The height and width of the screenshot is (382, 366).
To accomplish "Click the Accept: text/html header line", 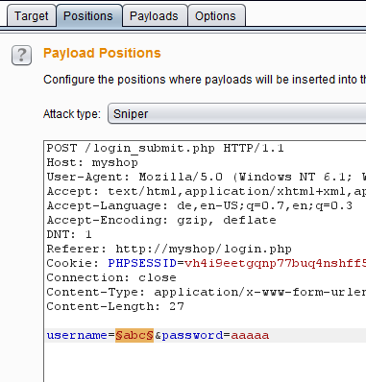I will point(207,191).
